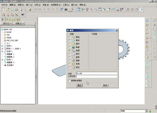Click the 确定 button in dialog
157x113 pixels.
(79, 85)
